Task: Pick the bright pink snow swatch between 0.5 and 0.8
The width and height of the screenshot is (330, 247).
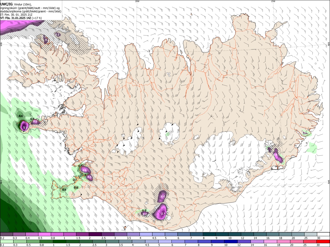Action: click(x=44, y=234)
